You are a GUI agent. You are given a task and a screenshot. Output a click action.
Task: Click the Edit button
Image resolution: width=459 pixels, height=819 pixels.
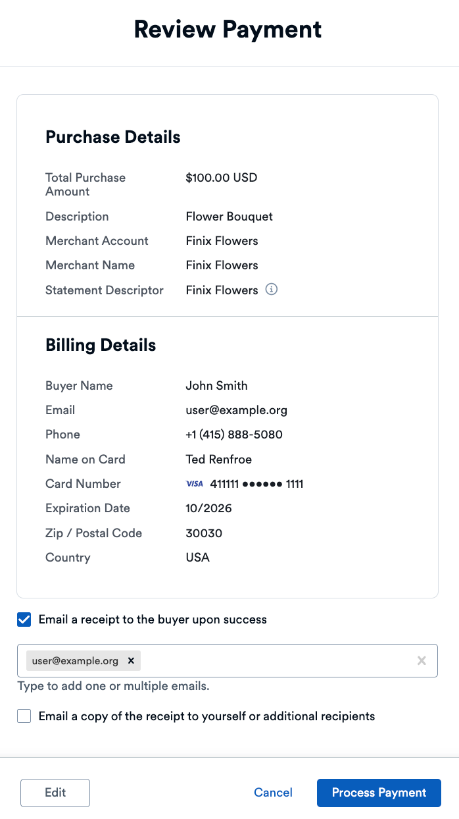point(55,793)
